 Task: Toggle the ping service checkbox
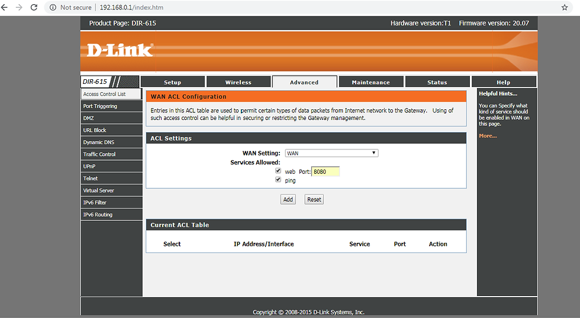278,180
